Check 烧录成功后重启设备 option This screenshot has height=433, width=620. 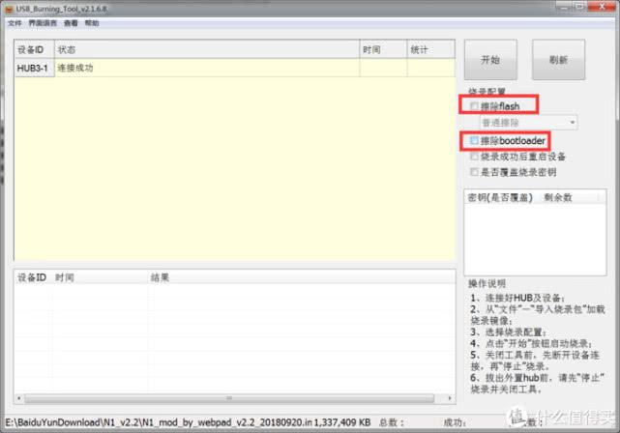point(474,157)
